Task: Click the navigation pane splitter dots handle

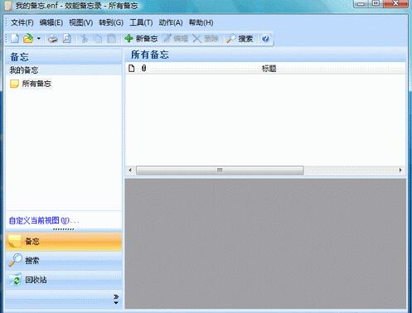Action: coord(64,229)
